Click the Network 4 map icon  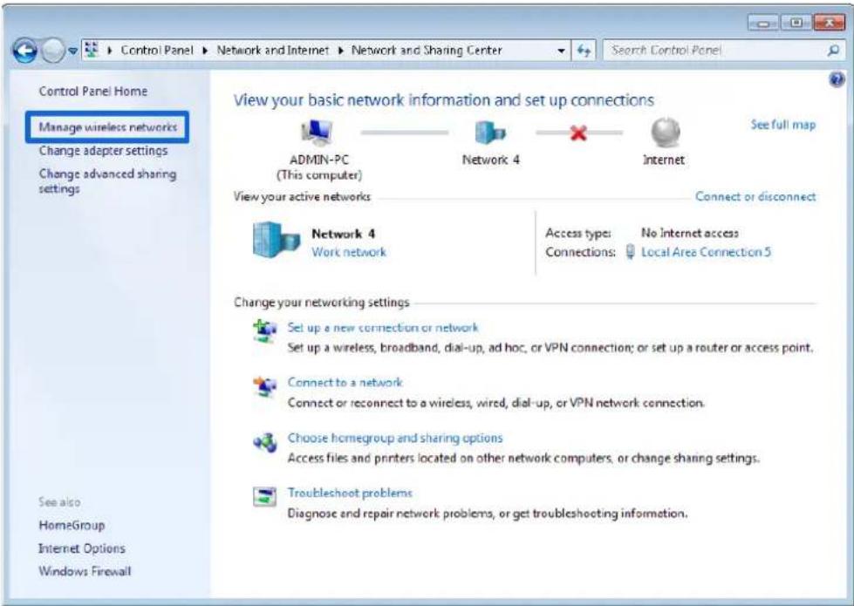(x=489, y=133)
